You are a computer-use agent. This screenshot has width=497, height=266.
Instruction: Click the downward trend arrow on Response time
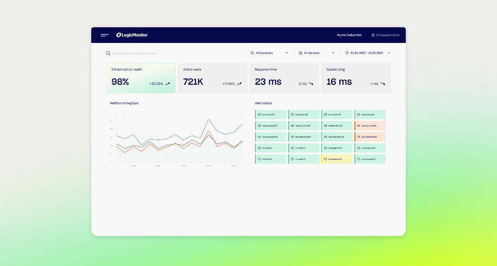pos(311,84)
